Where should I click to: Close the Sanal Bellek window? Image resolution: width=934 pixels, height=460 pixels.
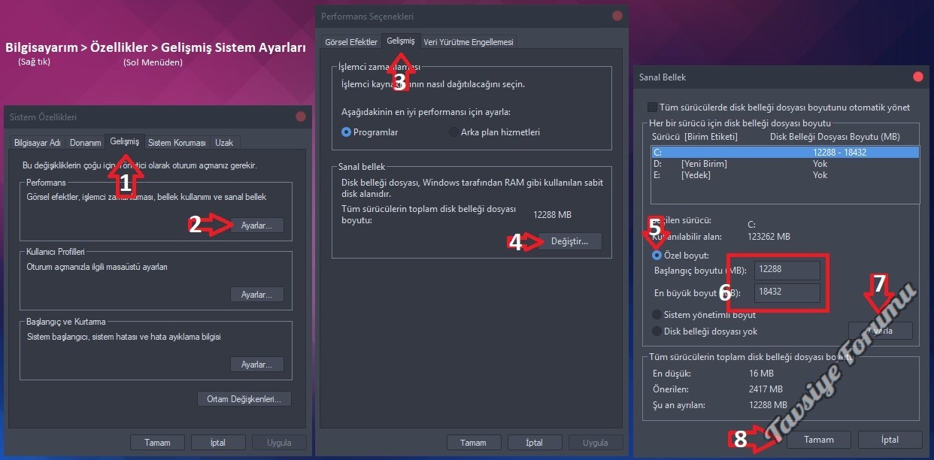point(917,77)
